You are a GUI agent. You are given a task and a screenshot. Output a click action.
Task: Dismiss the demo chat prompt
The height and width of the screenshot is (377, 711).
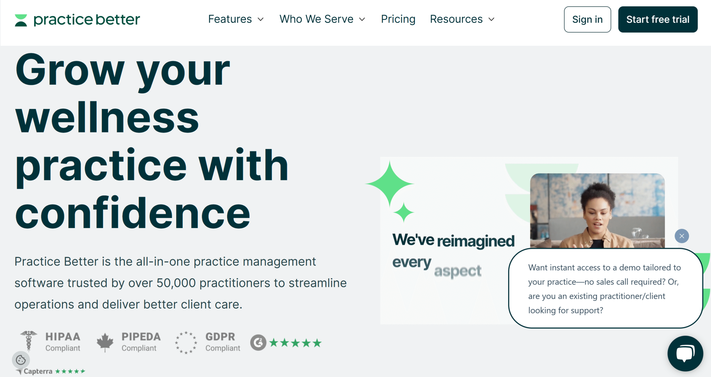coord(682,236)
